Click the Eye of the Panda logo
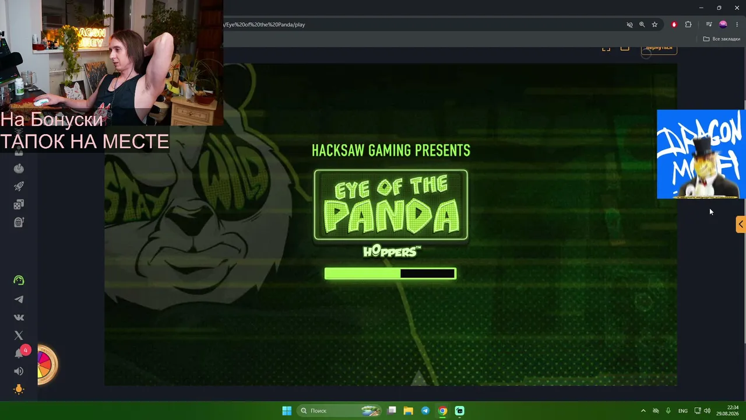 tap(391, 205)
